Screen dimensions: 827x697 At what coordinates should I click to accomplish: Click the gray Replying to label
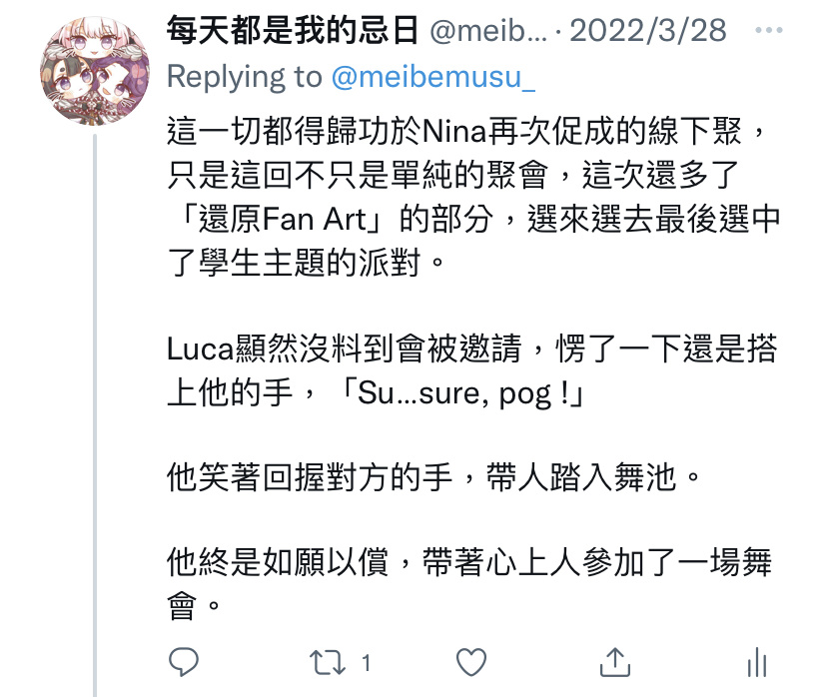coord(244,77)
